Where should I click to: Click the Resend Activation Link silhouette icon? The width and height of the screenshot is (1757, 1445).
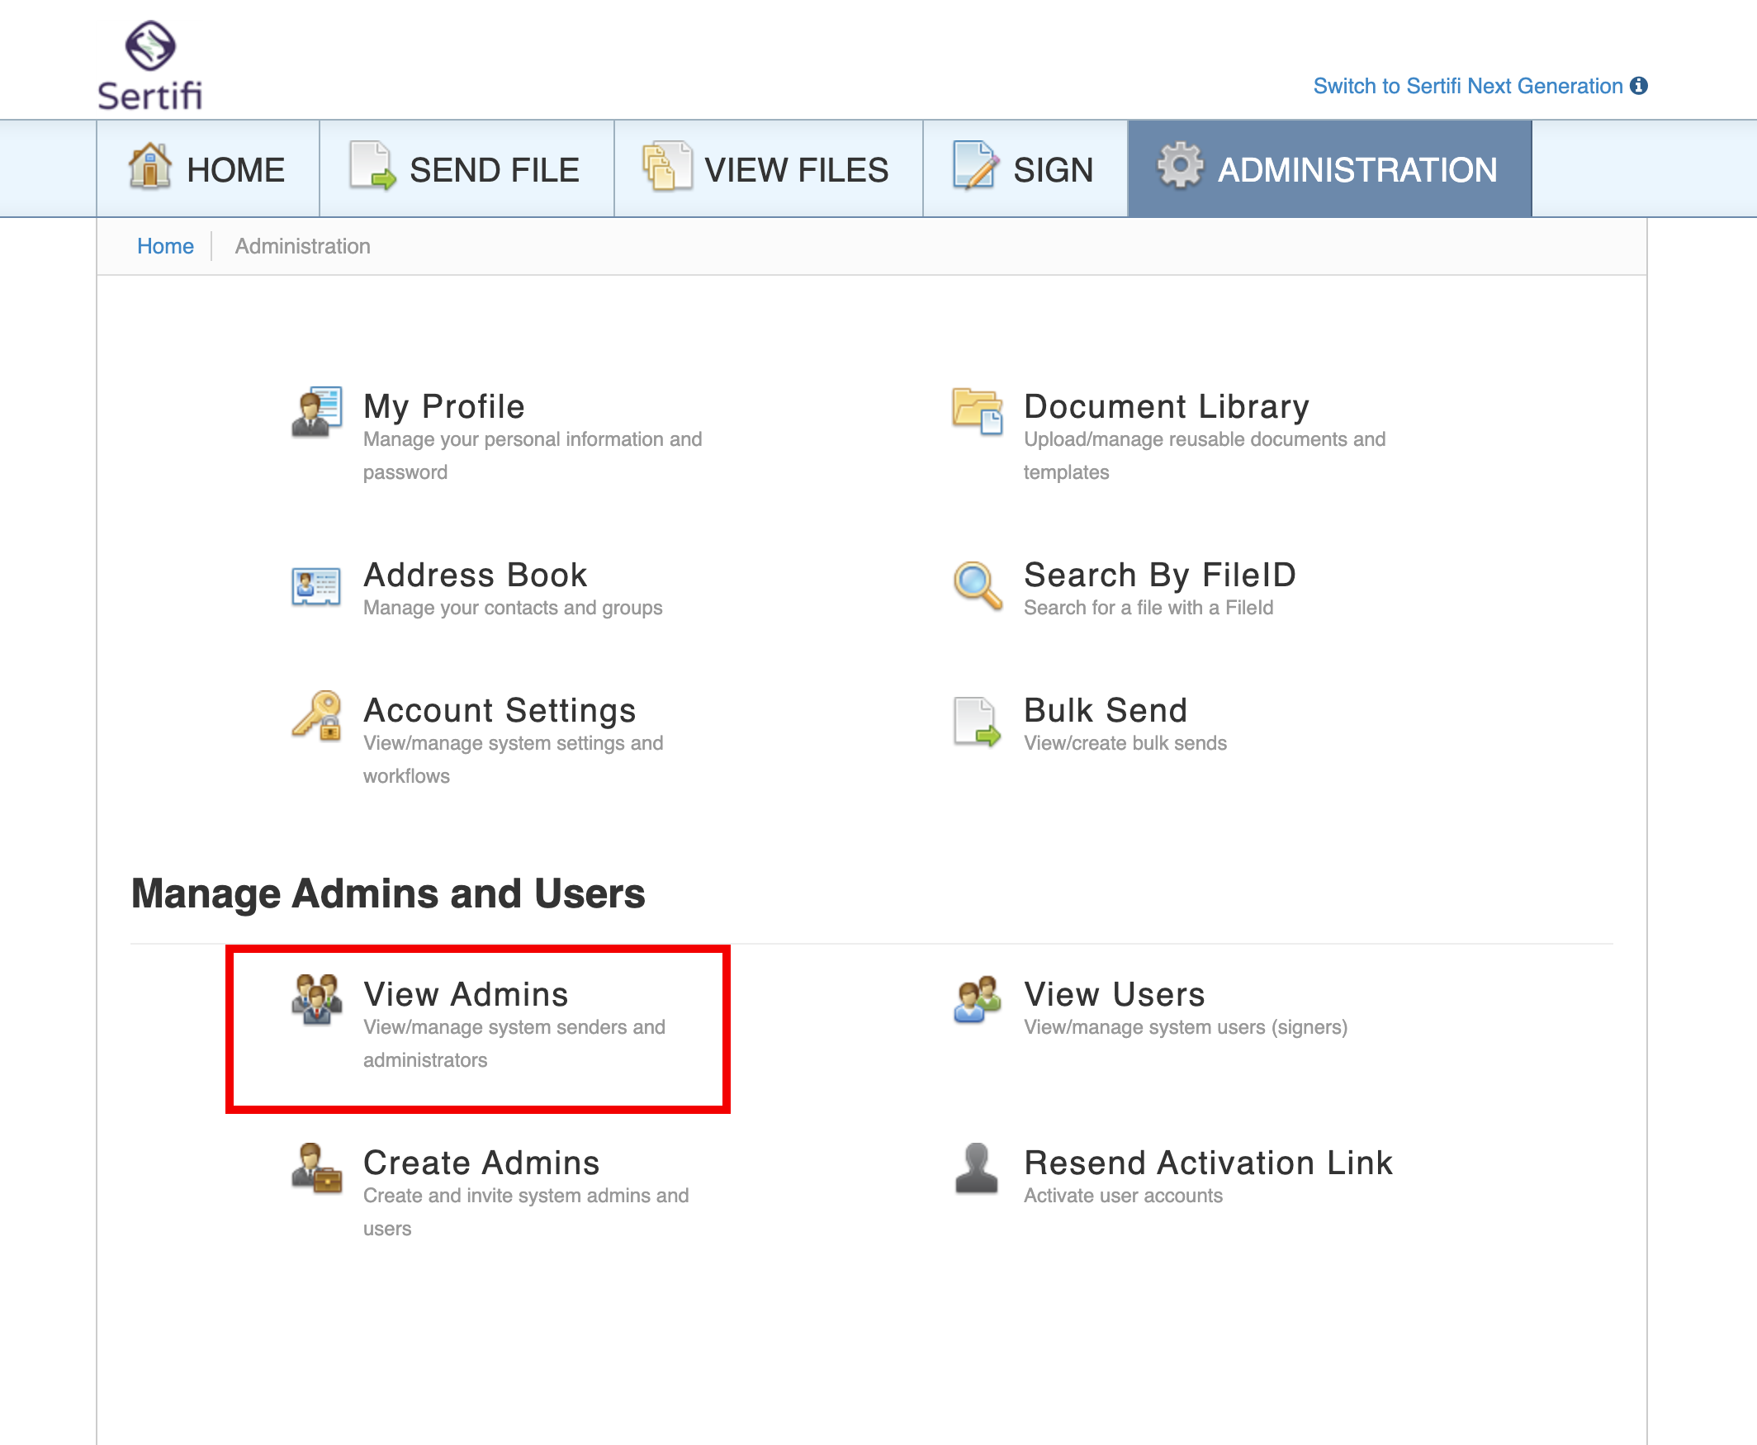point(977,1168)
